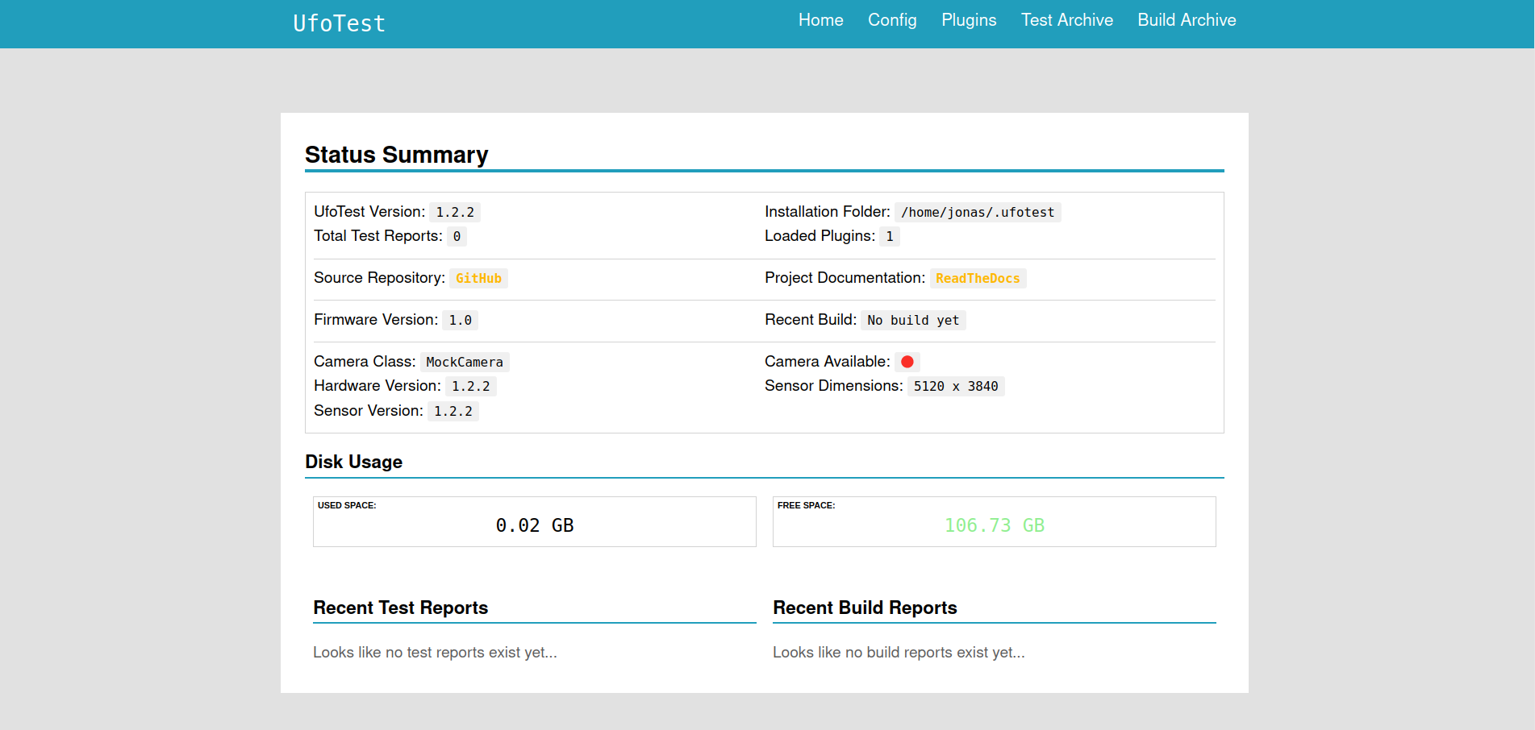Click the UfoTest logo title
1535x730 pixels.
(x=339, y=23)
